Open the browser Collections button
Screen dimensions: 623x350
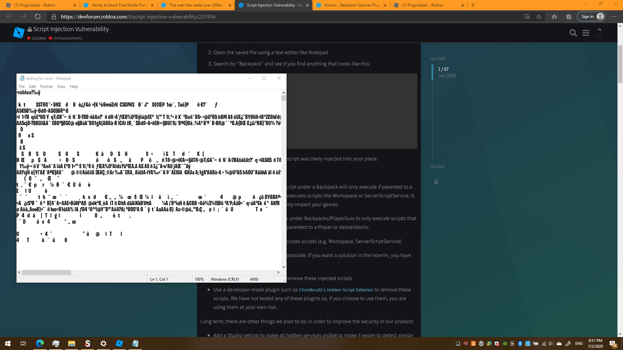point(568,17)
